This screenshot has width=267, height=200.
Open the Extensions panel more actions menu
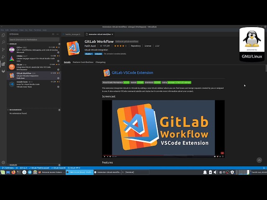coord(58,34)
